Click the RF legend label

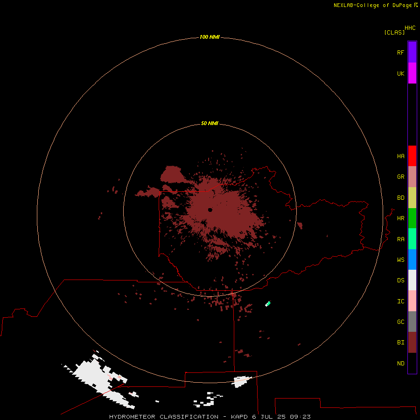(x=400, y=52)
